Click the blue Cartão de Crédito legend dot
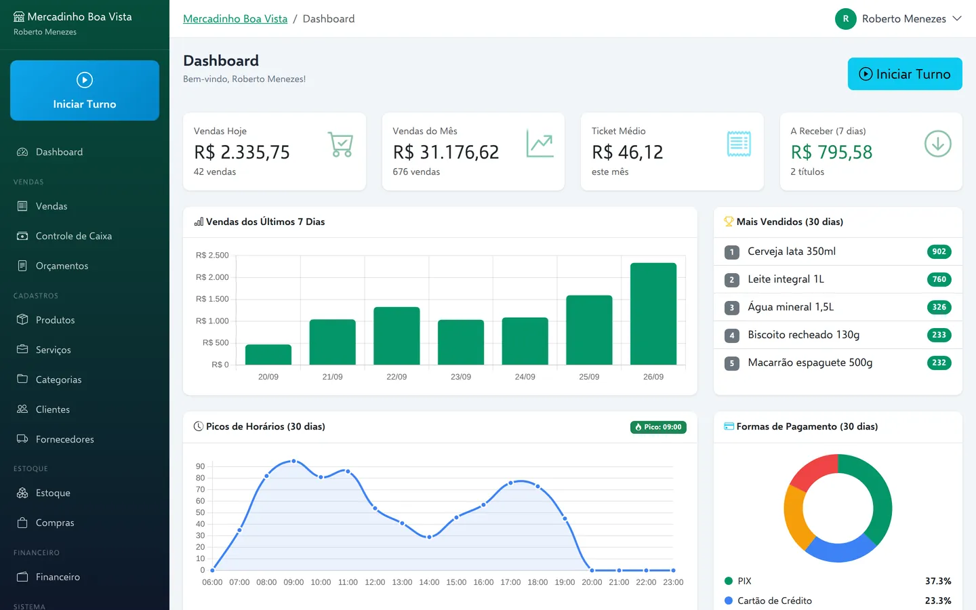Screen dimensions: 976x610 [x=729, y=601]
